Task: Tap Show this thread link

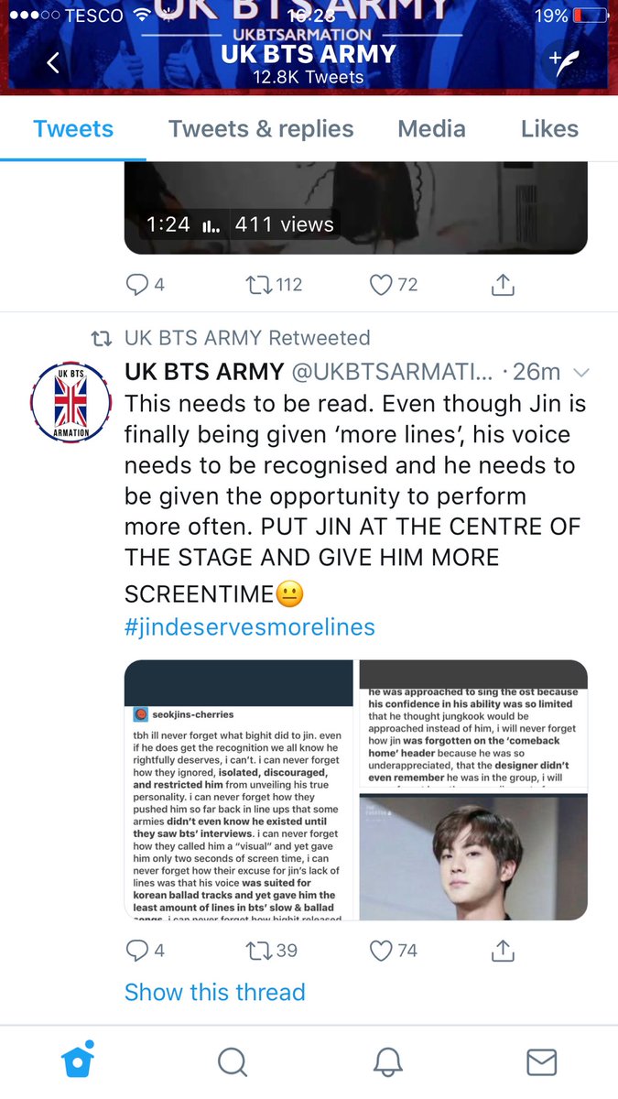Action: tap(215, 992)
